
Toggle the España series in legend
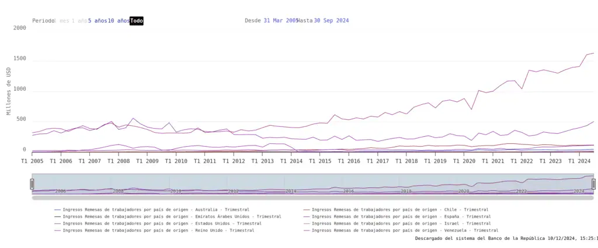click(x=397, y=217)
